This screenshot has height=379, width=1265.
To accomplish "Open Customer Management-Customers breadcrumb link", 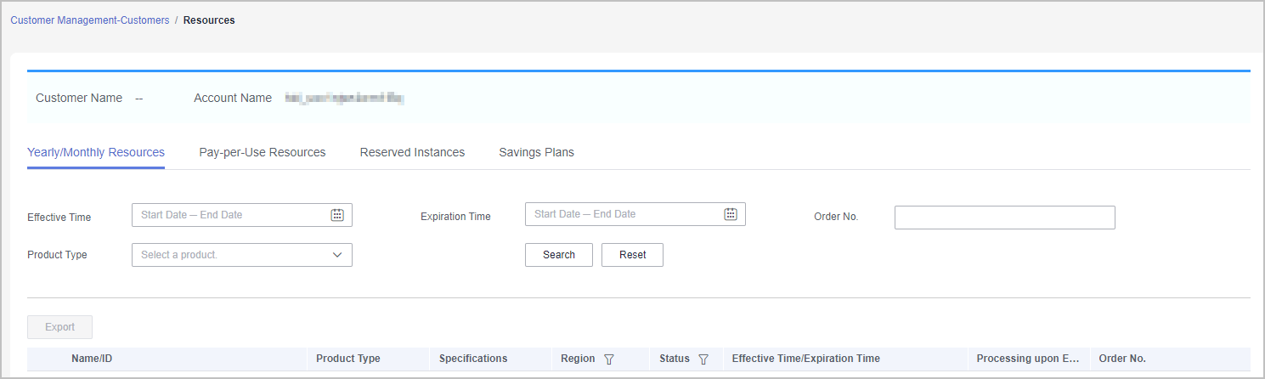I will (x=89, y=20).
